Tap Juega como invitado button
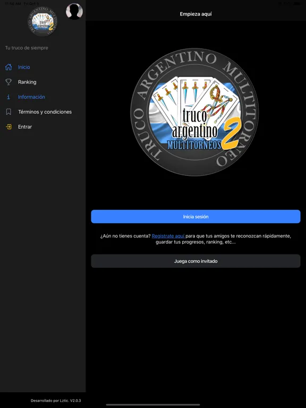 (195, 261)
